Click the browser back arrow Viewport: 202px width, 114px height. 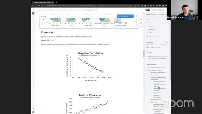click(x=33, y=6)
